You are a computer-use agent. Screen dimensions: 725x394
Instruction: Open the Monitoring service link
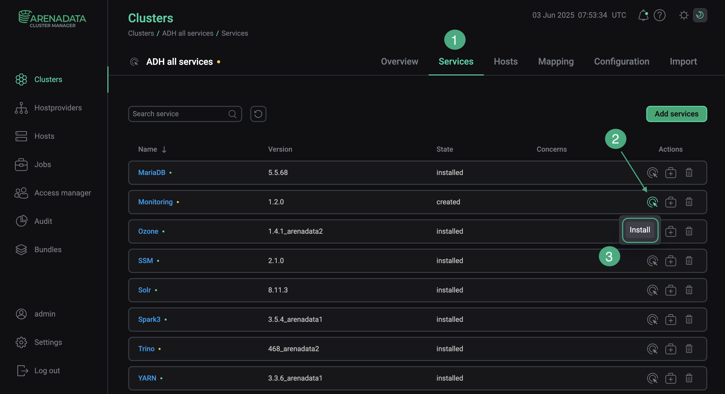tap(155, 202)
